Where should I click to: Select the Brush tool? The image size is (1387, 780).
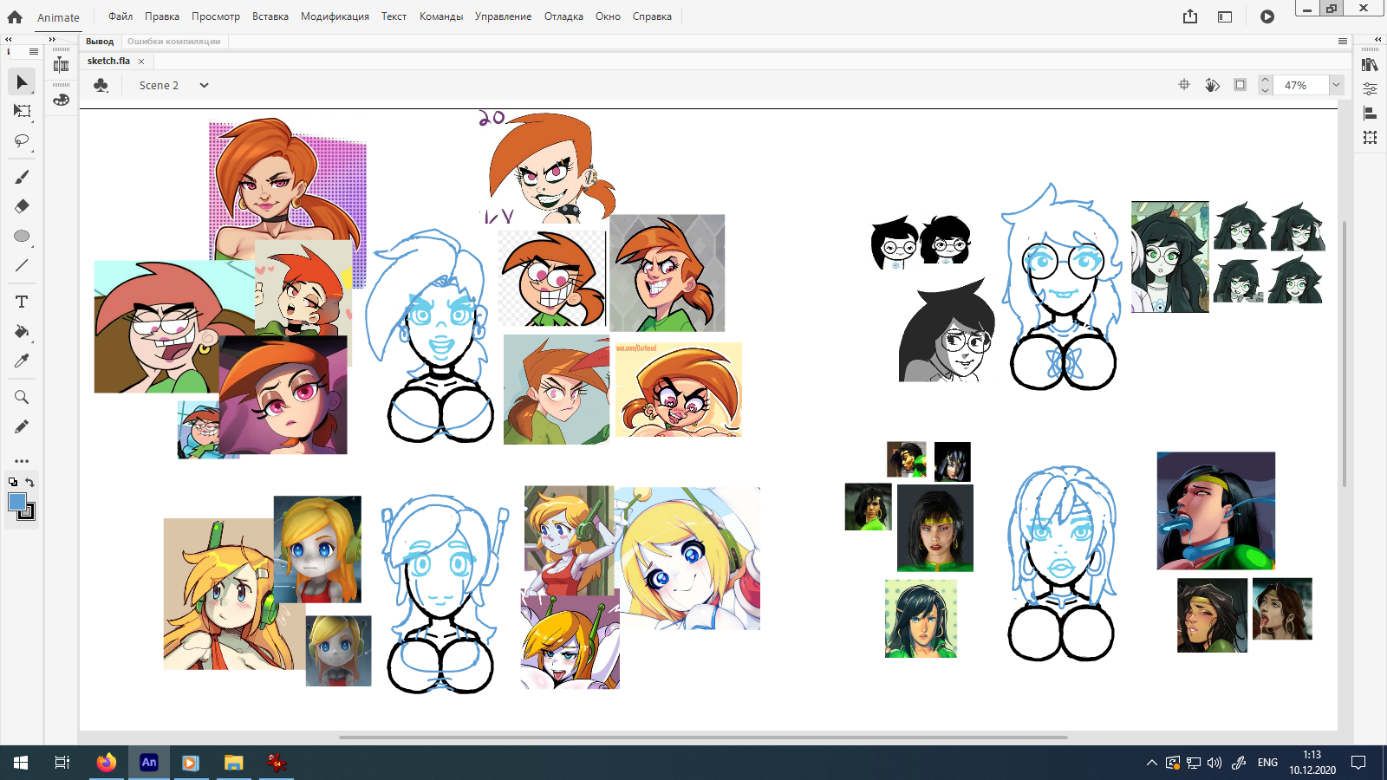click(x=22, y=177)
